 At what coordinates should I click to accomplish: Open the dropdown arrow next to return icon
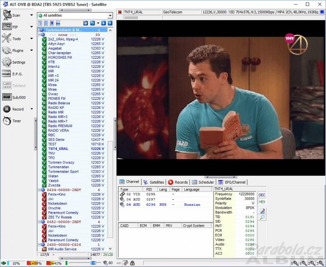coord(98,23)
